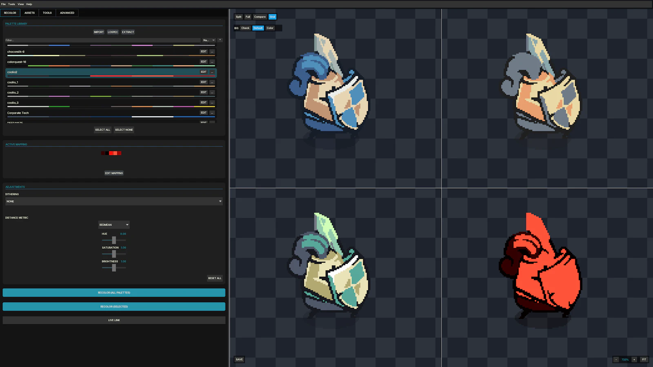The height and width of the screenshot is (367, 653).
Task: Edit the coolio_3 palette
Action: tap(204, 103)
